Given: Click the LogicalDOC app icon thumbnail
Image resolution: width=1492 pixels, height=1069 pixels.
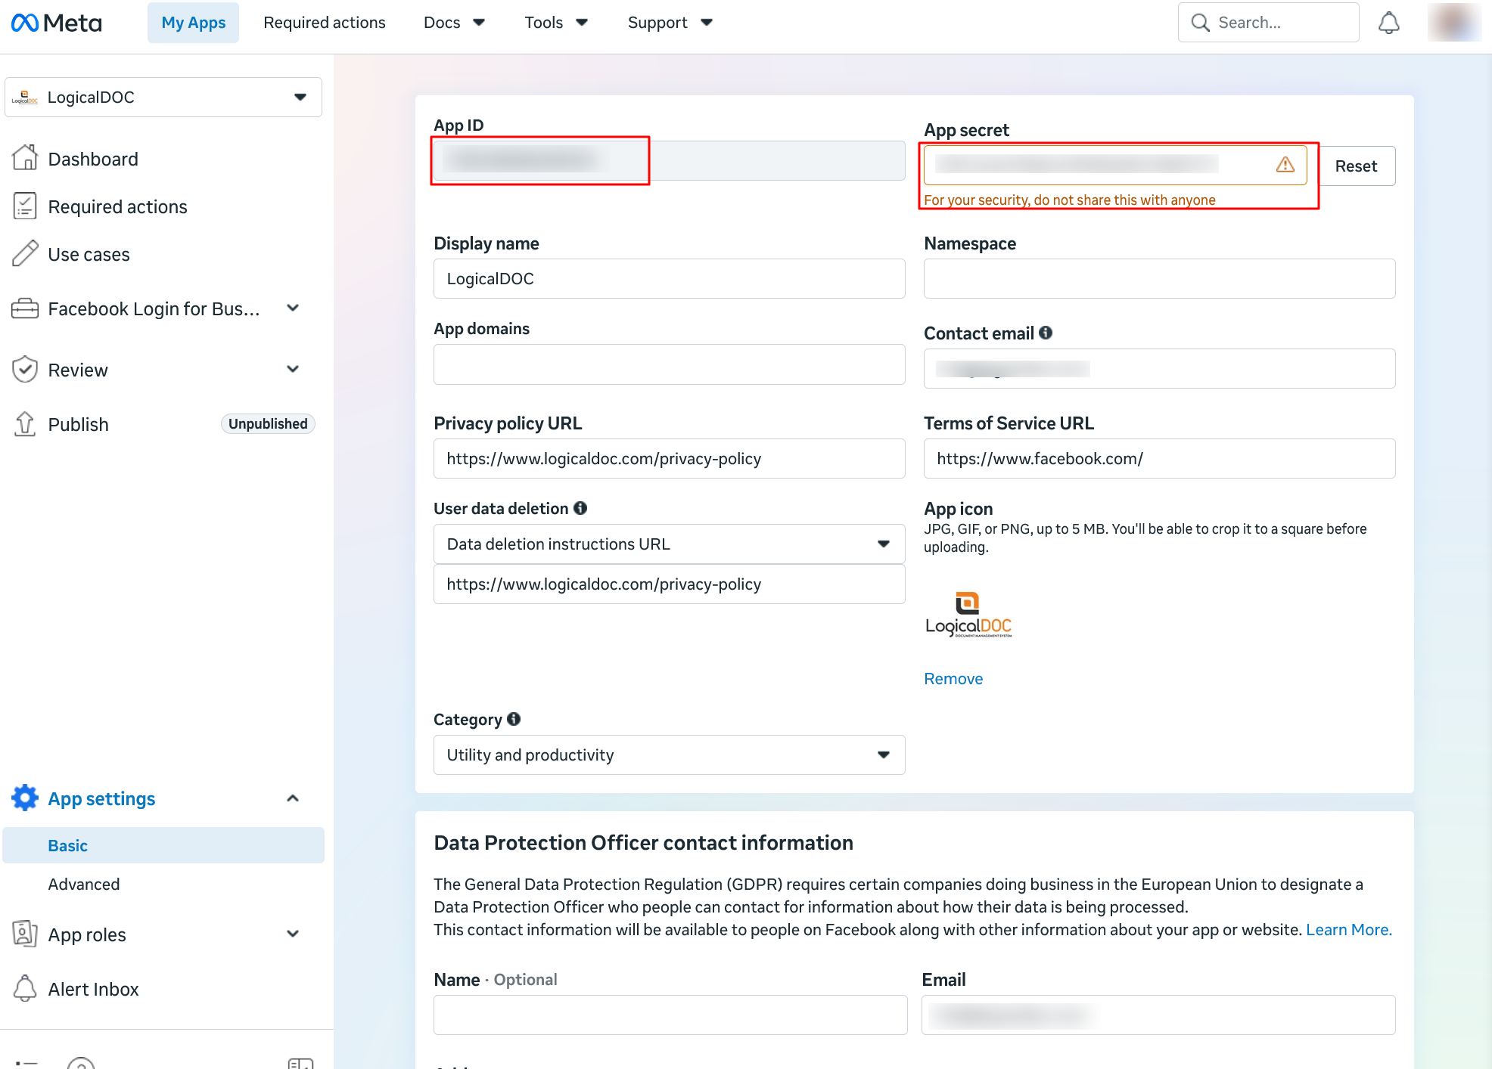Looking at the screenshot, I should 968,615.
